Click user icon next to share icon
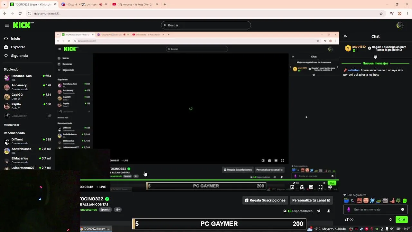The image size is (412, 232). (329, 211)
